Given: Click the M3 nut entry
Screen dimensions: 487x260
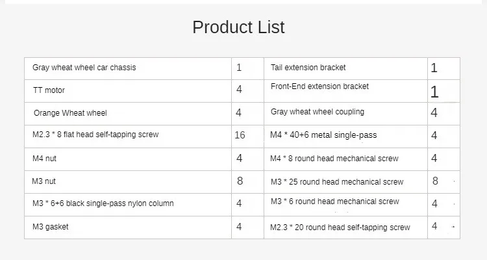Looking at the screenshot, I should 44,181.
